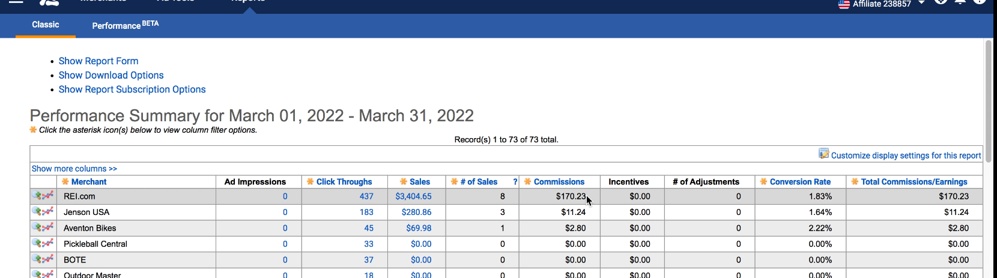Image resolution: width=997 pixels, height=278 pixels.
Task: Open the drill-down magnifier icon for Pickleball Central
Action: [37, 243]
